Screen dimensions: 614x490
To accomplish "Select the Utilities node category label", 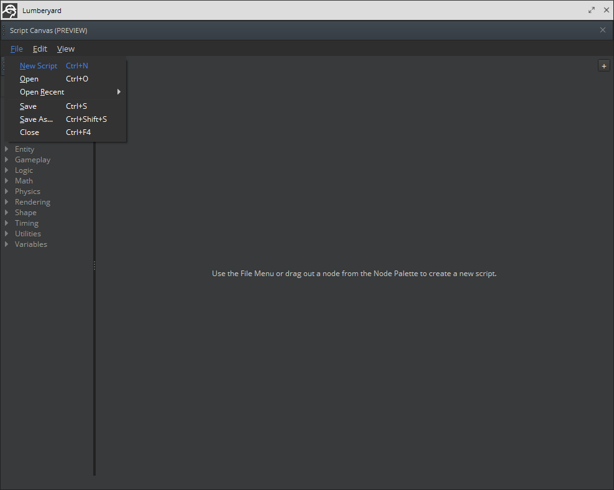I will (x=28, y=234).
